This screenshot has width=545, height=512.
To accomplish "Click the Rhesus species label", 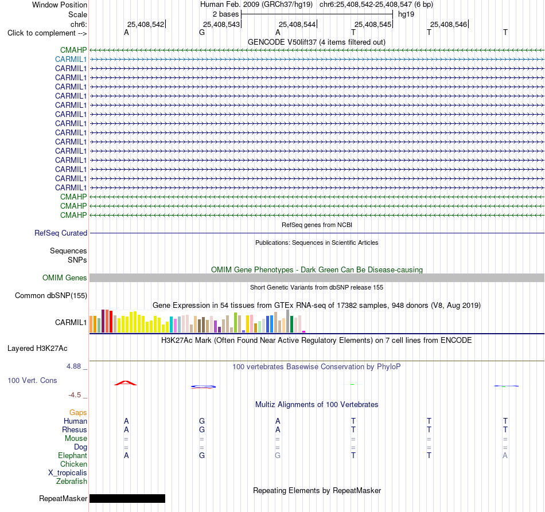I will [75, 429].
